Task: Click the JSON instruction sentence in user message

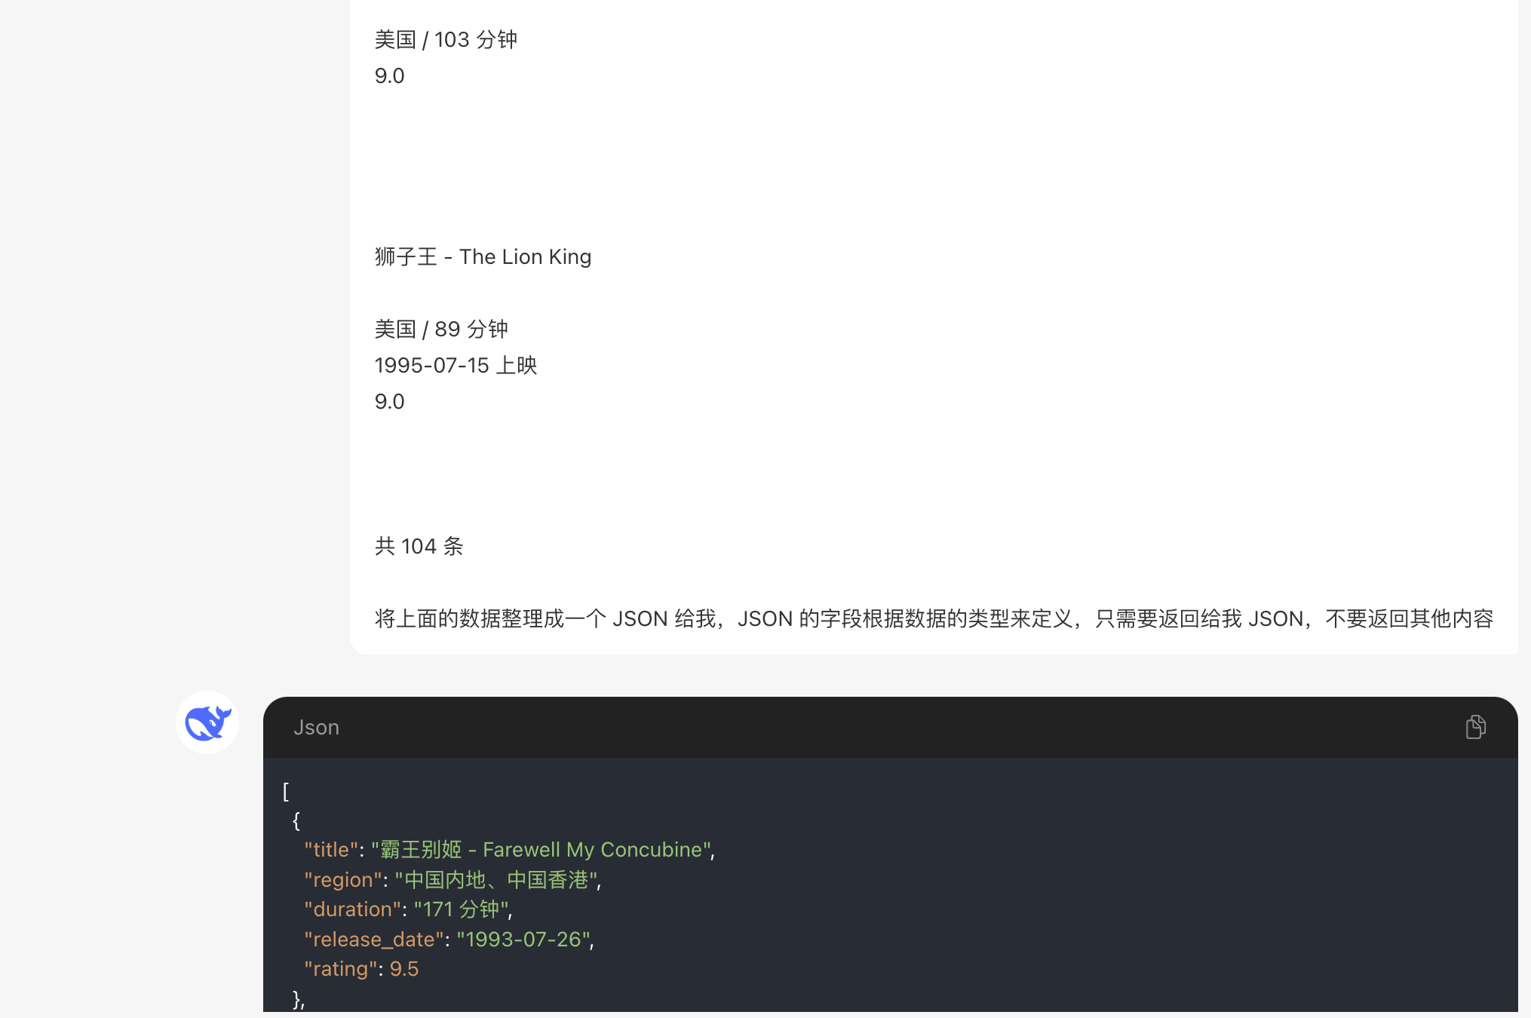Action: pos(934,618)
